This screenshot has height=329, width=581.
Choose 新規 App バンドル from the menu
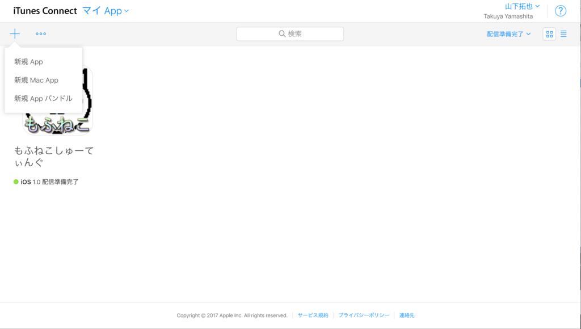(x=43, y=99)
